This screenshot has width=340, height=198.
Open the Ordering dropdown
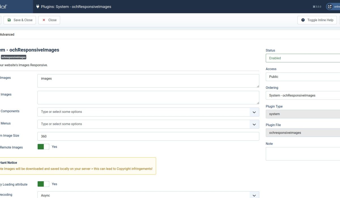click(303, 95)
